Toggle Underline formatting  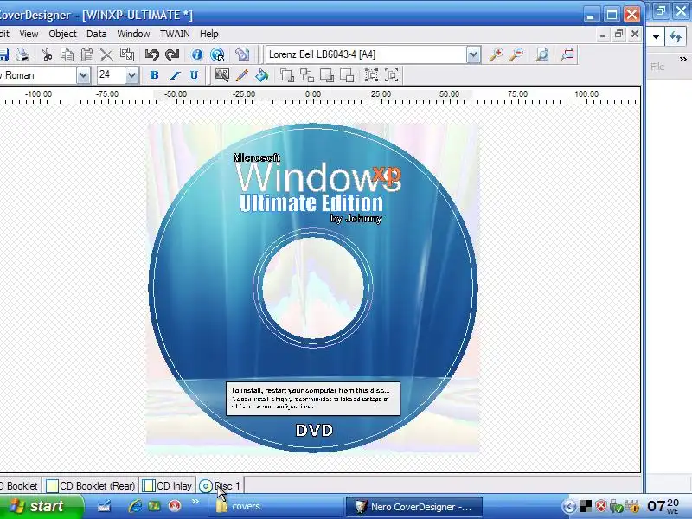pyautogui.click(x=194, y=75)
